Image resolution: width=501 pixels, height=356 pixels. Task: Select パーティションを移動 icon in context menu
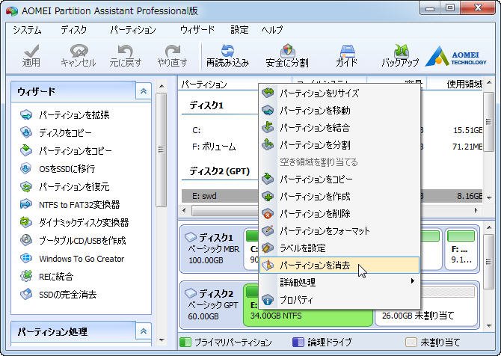tap(268, 110)
